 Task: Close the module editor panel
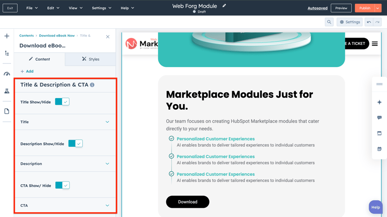click(x=108, y=37)
